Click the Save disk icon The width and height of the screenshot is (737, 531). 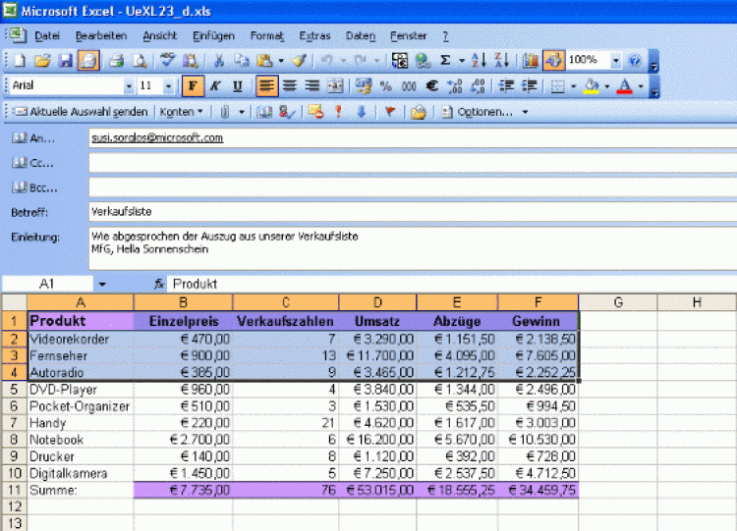click(66, 61)
